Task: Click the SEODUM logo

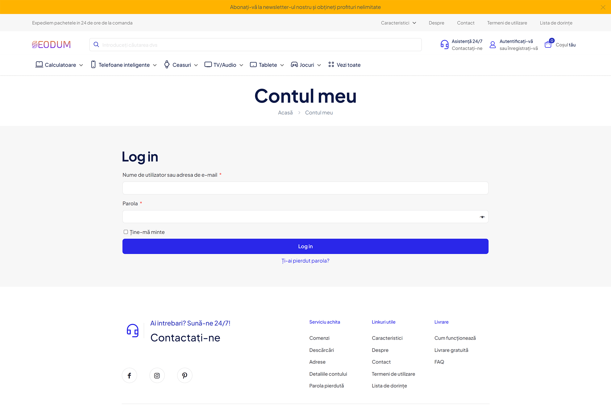Action: (51, 45)
